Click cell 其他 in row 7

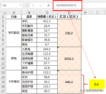(x=29, y=45)
